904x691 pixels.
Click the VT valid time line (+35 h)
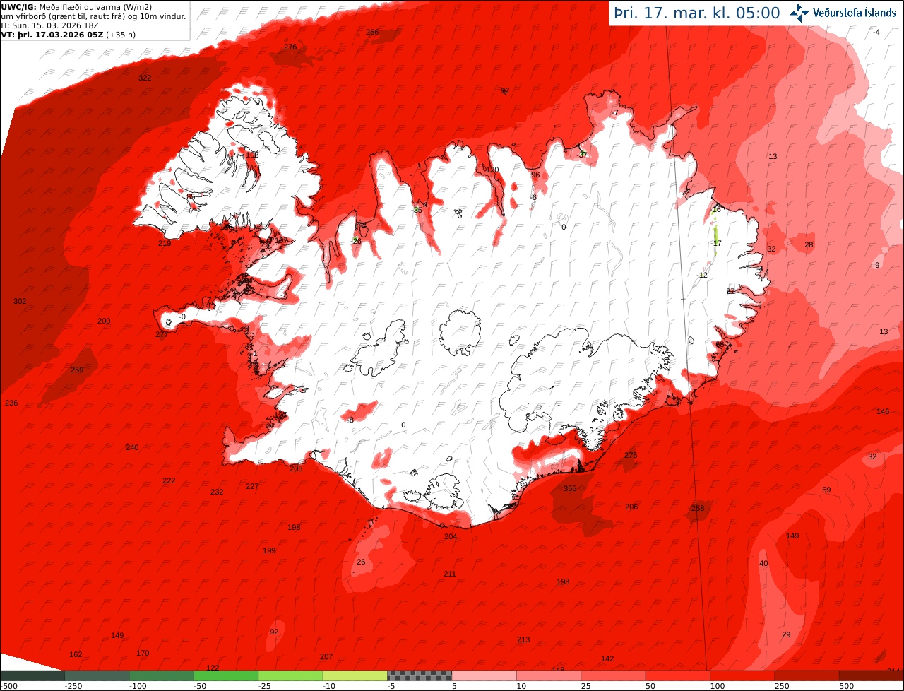coord(69,34)
